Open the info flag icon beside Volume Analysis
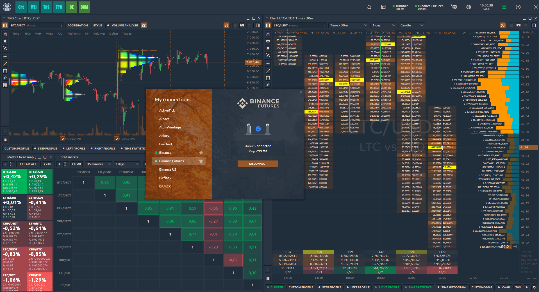Screen dimensions: 539x292 144,25
